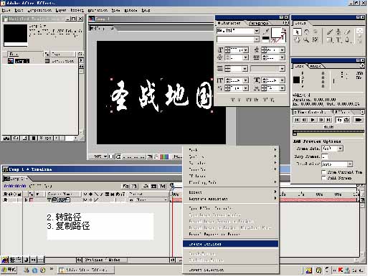Click the Switches / Modes button

pyautogui.click(x=103, y=260)
